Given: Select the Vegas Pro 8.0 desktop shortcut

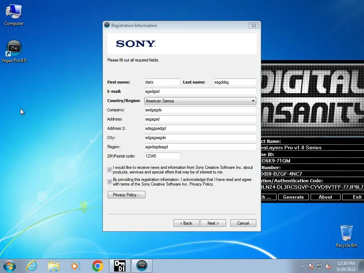Looking at the screenshot, I should click(x=14, y=52).
